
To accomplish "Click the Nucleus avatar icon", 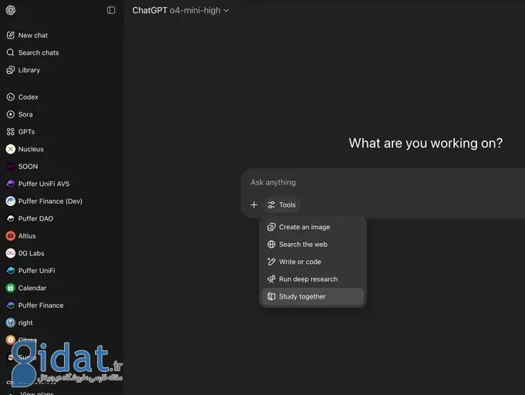I will coord(10,149).
